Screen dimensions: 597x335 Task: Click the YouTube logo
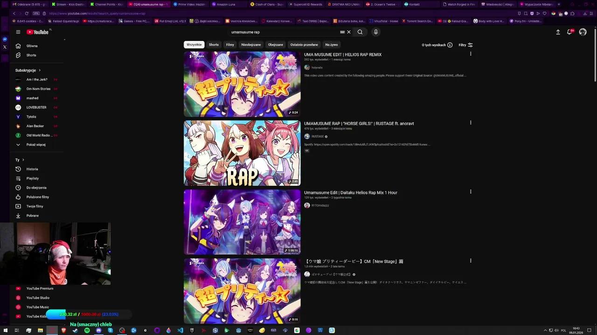pos(37,32)
